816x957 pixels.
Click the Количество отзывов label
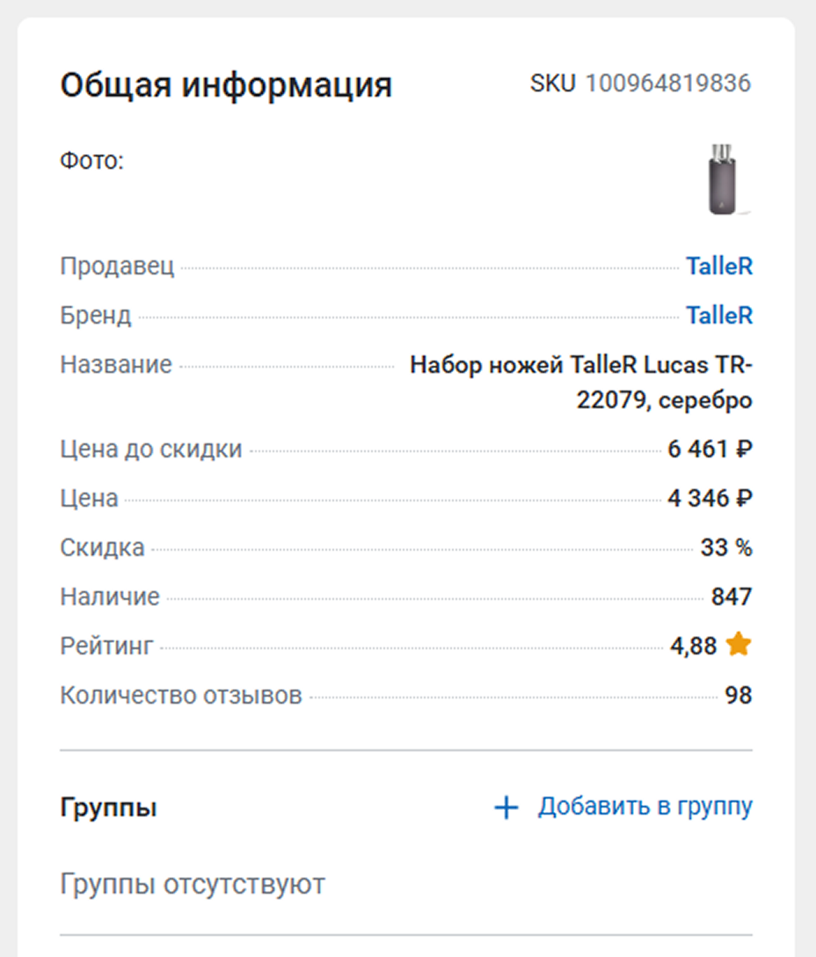pyautogui.click(x=181, y=696)
